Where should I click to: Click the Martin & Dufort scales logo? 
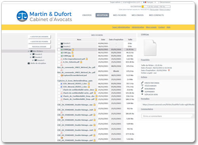(x=22, y=16)
